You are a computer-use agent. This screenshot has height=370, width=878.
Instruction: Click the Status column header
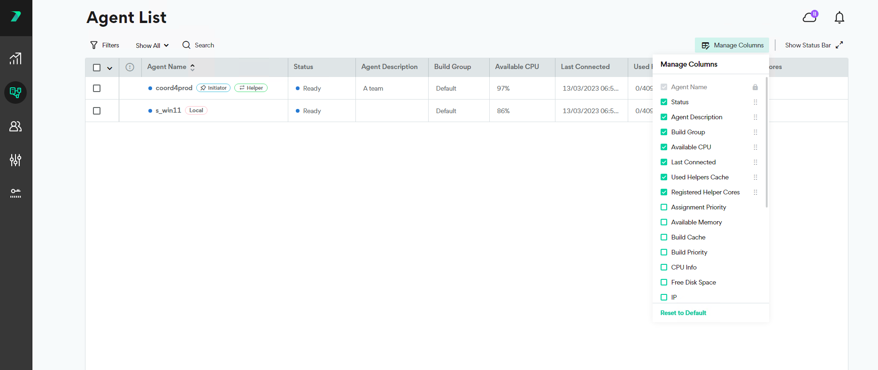pos(303,67)
